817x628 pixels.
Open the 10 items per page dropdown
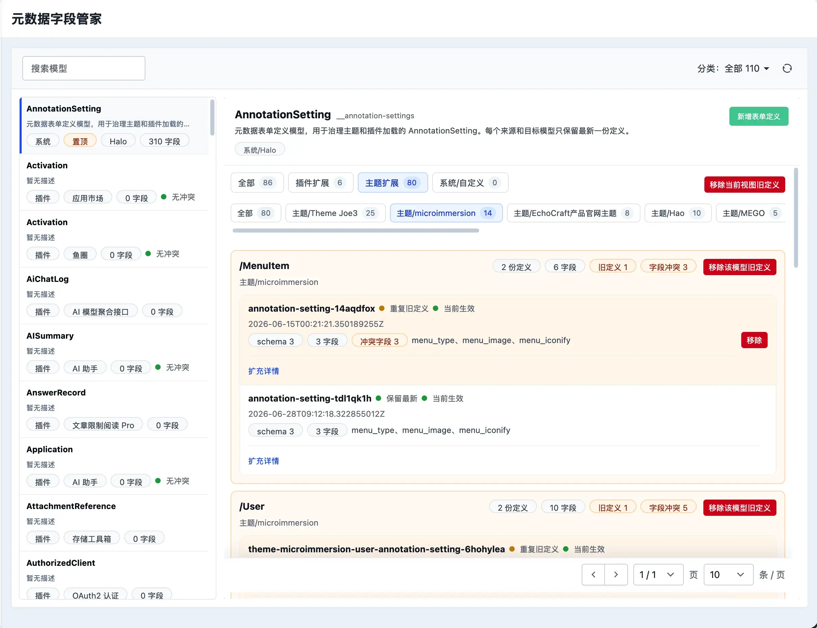[x=728, y=575]
